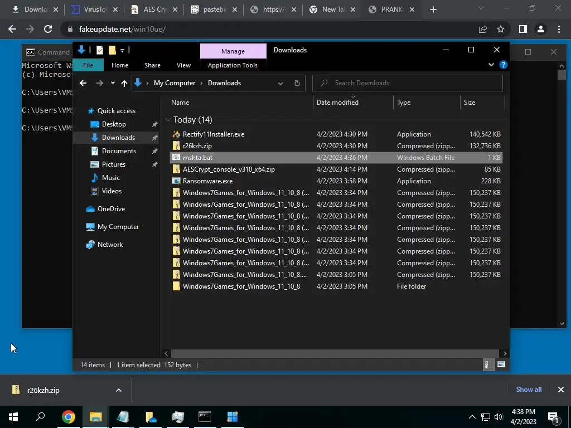The width and height of the screenshot is (571, 428).
Task: Expand the Explorer ribbon chevron
Action: tap(491, 65)
